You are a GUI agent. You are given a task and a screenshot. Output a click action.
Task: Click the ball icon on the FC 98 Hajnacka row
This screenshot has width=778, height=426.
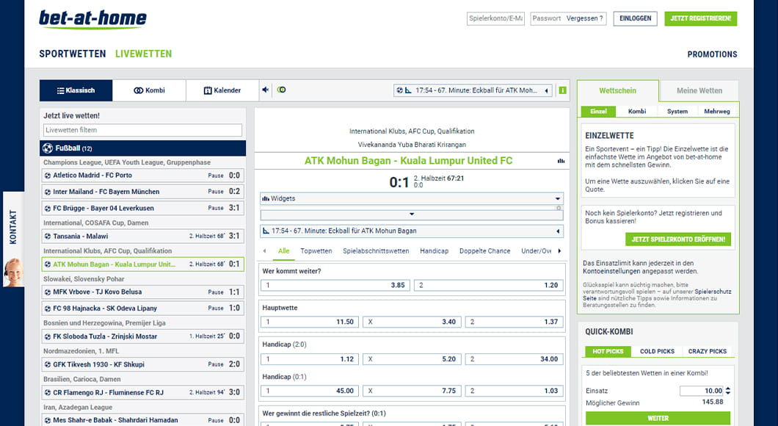[48, 308]
